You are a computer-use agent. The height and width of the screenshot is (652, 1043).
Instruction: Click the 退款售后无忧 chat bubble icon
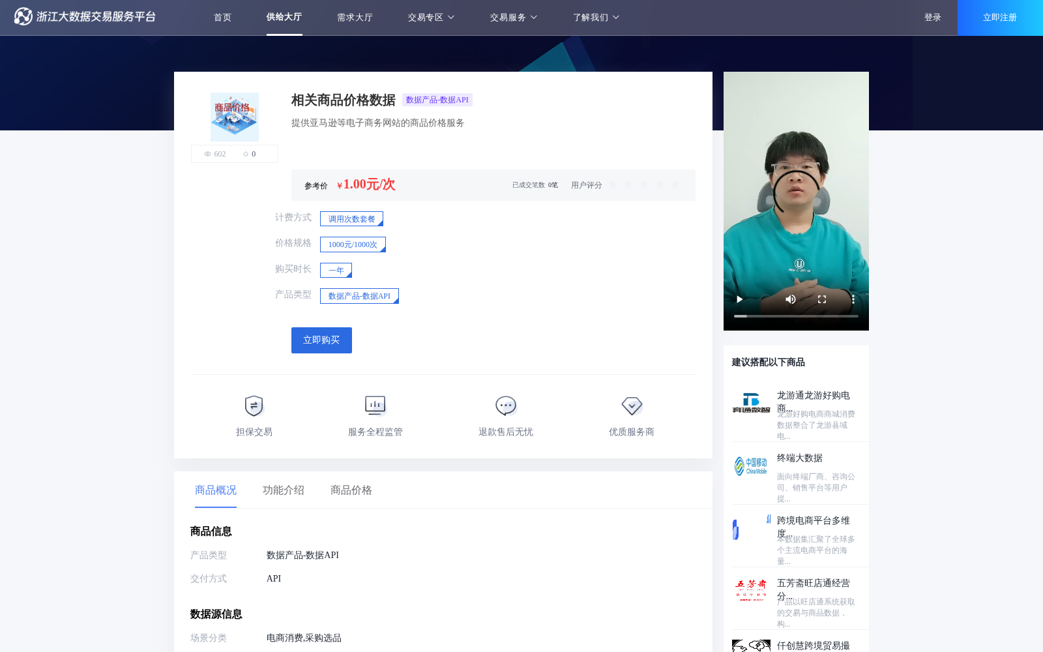click(x=506, y=406)
